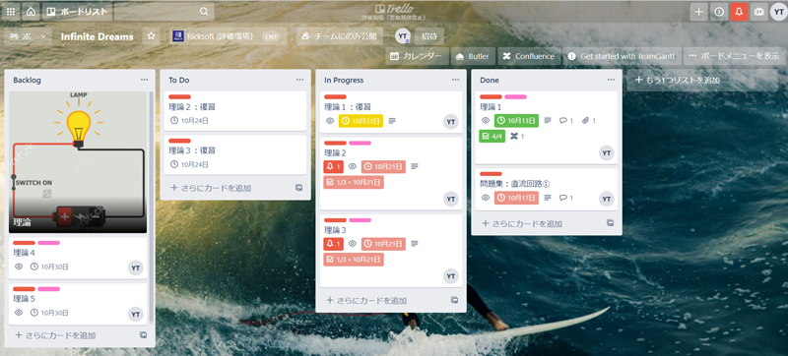Open the 理論３：復習 card
Screen dimensions: 788x356
[x=235, y=155]
